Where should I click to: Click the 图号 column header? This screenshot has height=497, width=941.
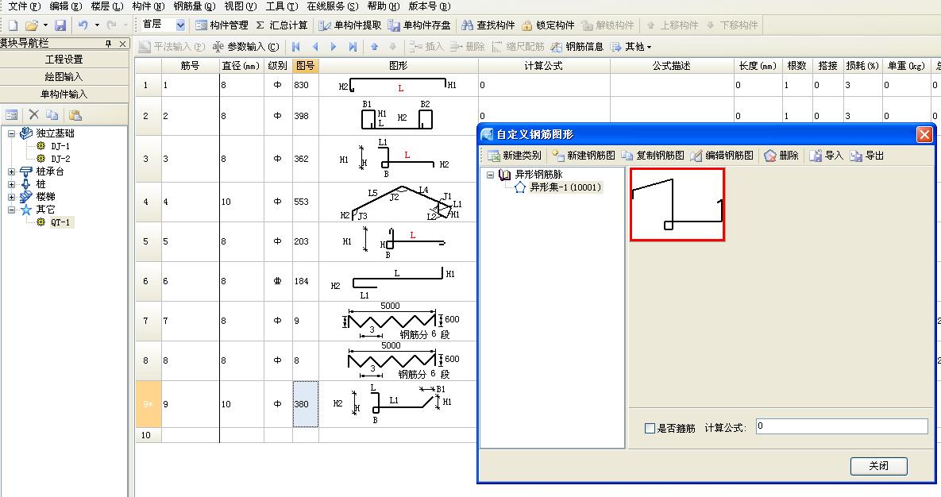(306, 65)
